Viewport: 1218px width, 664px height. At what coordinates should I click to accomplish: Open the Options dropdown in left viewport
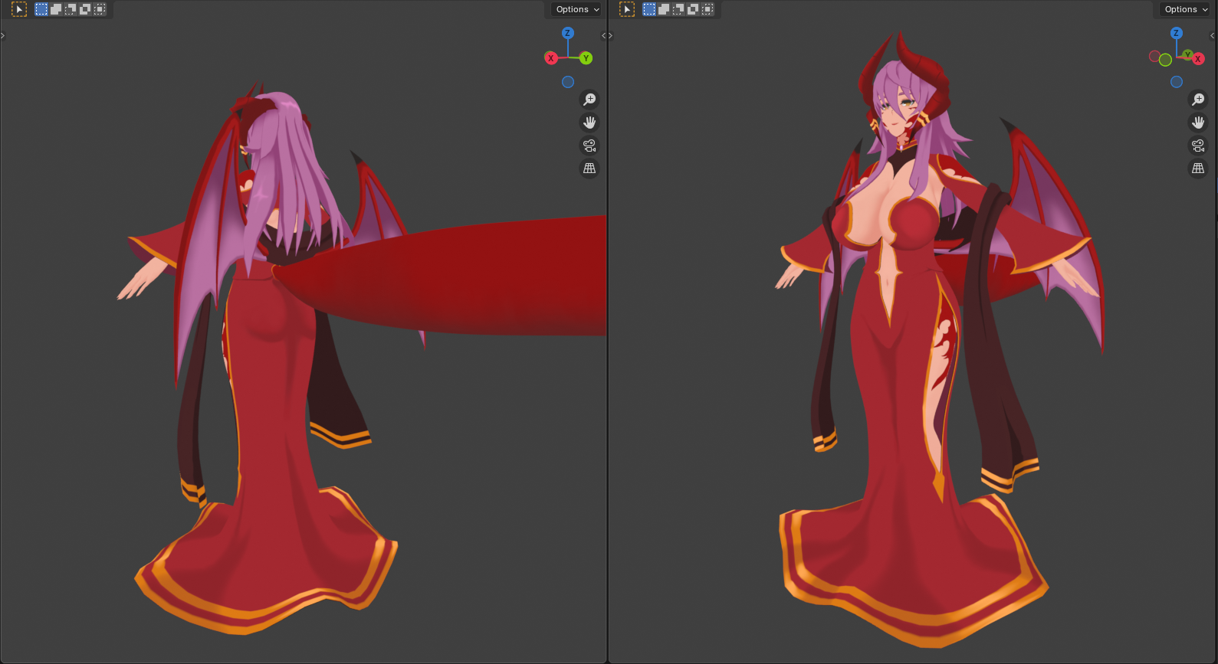578,9
